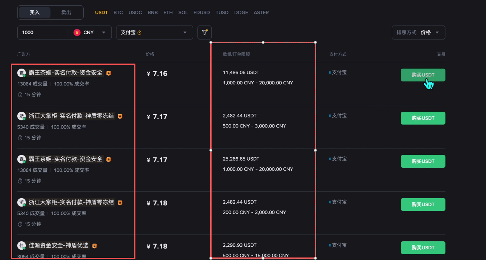
Task: Click 购买USDT on 浙江大掌柜 7.18 offer
Action: (423, 204)
